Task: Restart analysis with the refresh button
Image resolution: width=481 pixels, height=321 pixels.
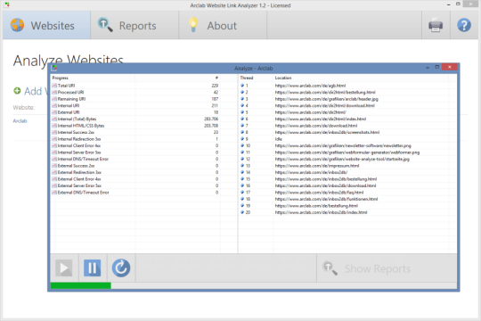Action: pos(121,267)
